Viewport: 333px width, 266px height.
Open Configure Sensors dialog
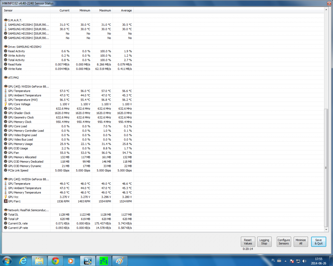(284, 242)
